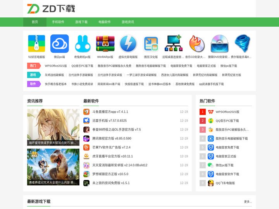The height and width of the screenshot is (209, 279).
Task: Click the 酷狗音乐 K icon in 热门软件
Action: (211, 139)
